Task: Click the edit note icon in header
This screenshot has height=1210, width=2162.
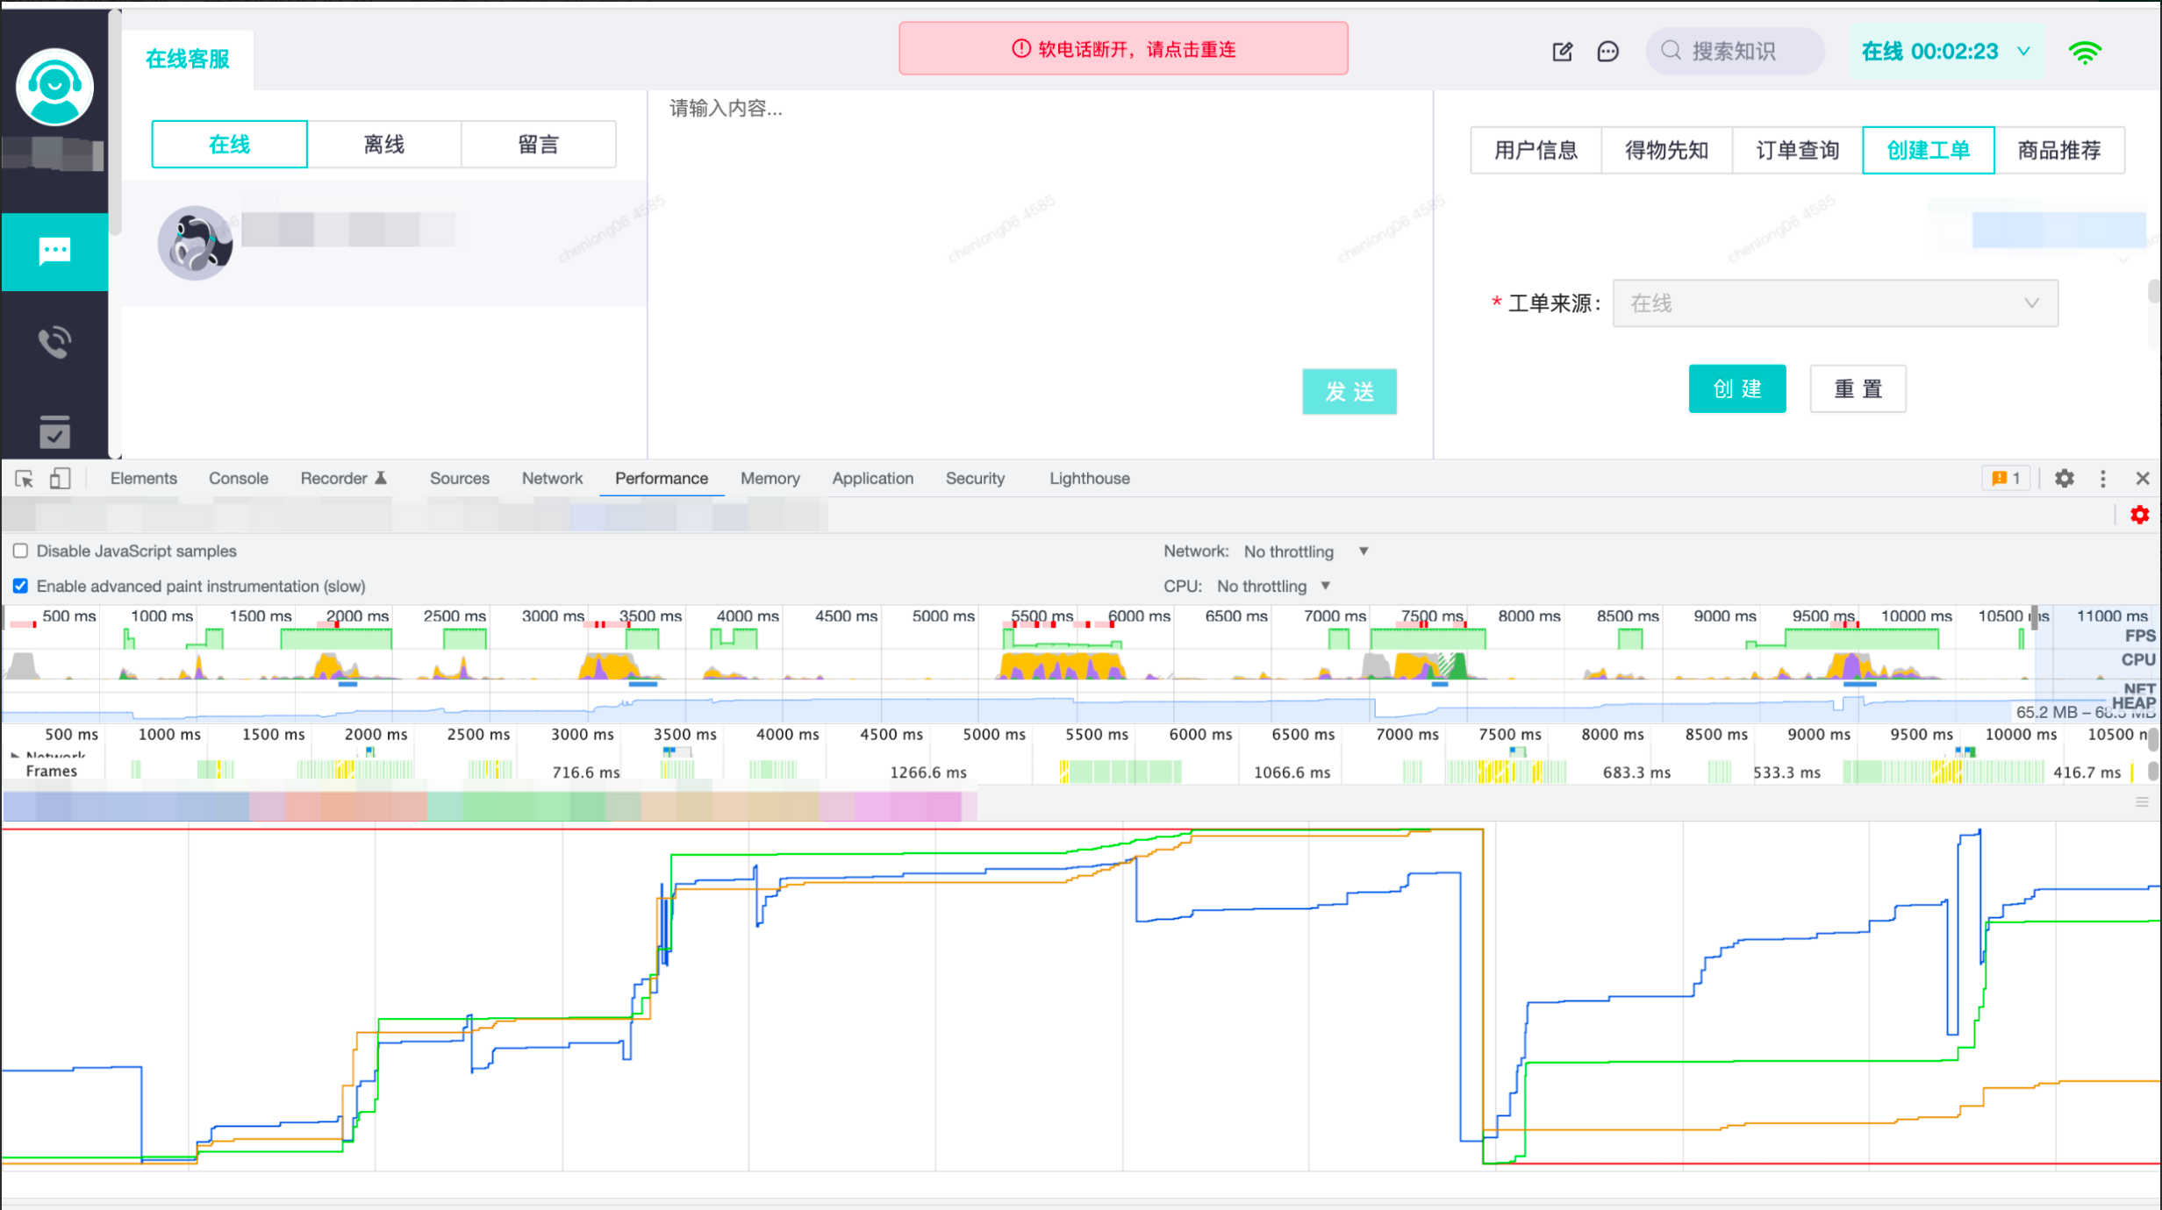Action: (1562, 52)
